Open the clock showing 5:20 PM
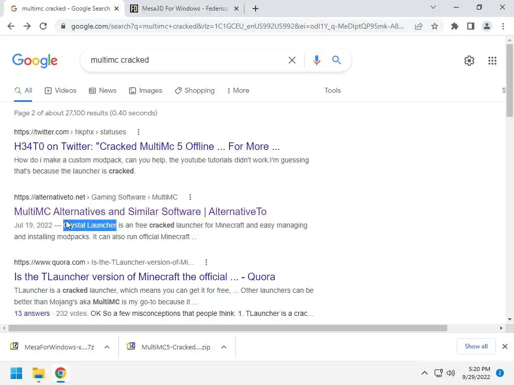 tap(476, 373)
